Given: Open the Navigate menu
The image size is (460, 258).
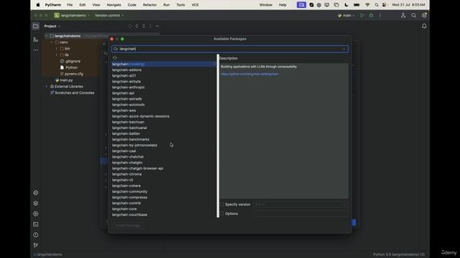Looking at the screenshot, I should pos(114,5).
